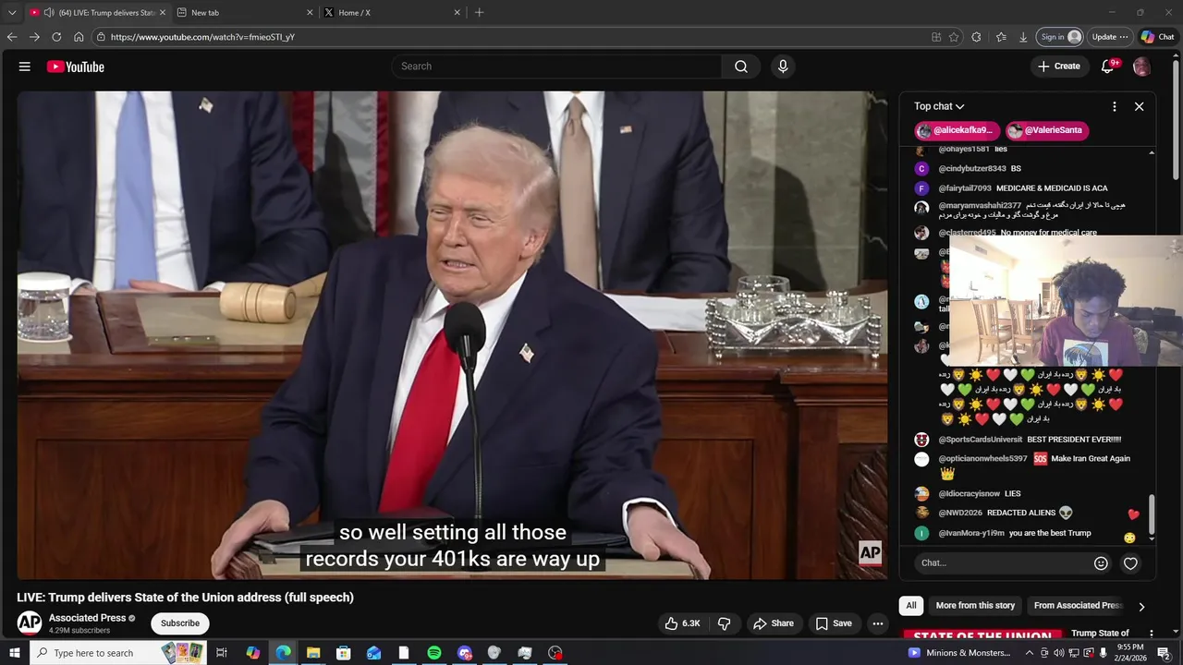This screenshot has width=1183, height=665.
Task: Mute the YouTube tab audio
Action: point(48,13)
